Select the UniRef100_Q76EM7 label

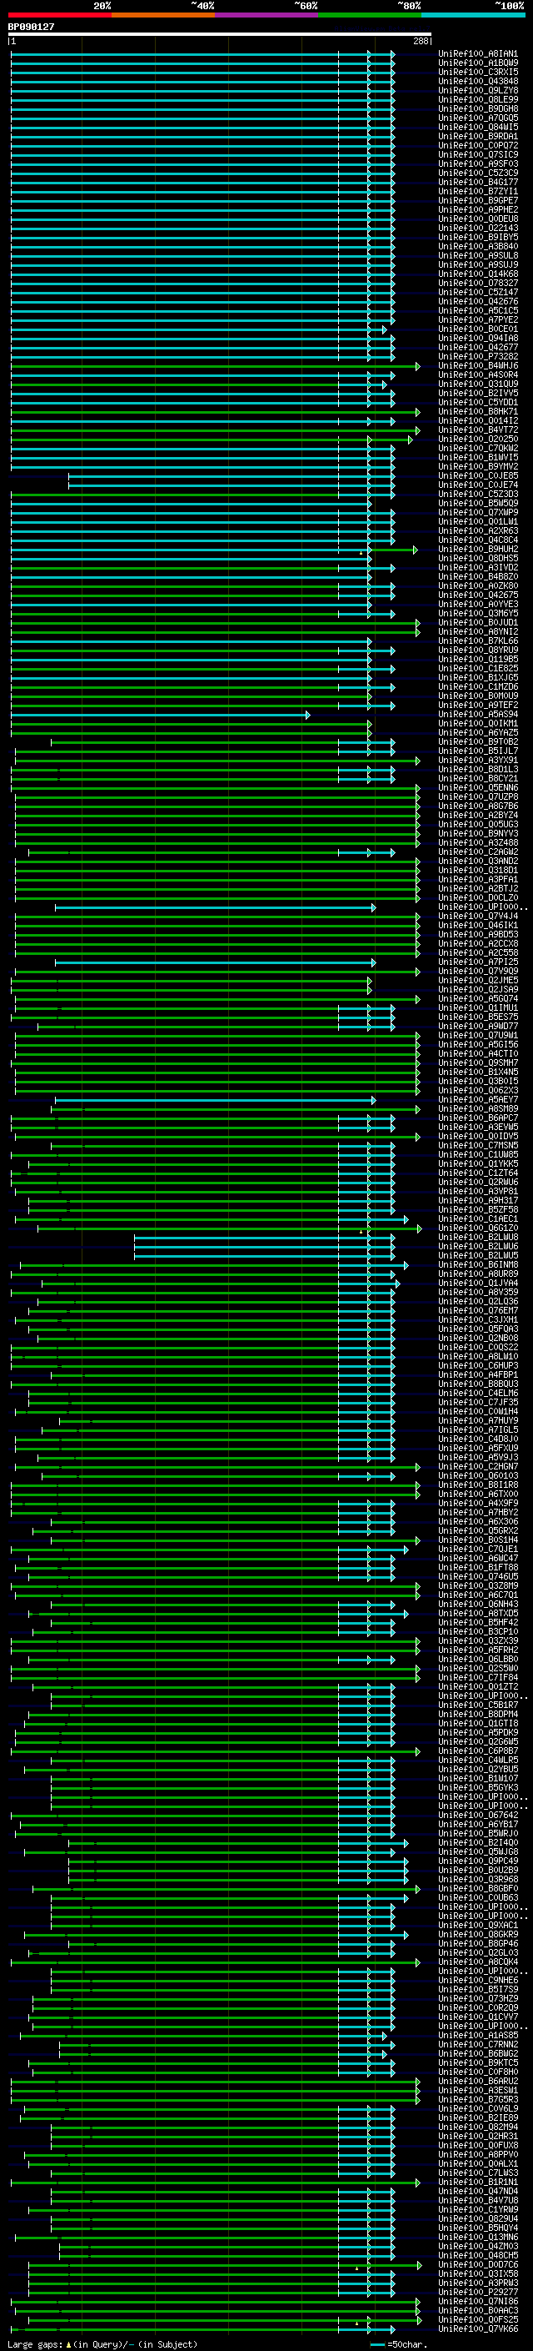(478, 1310)
